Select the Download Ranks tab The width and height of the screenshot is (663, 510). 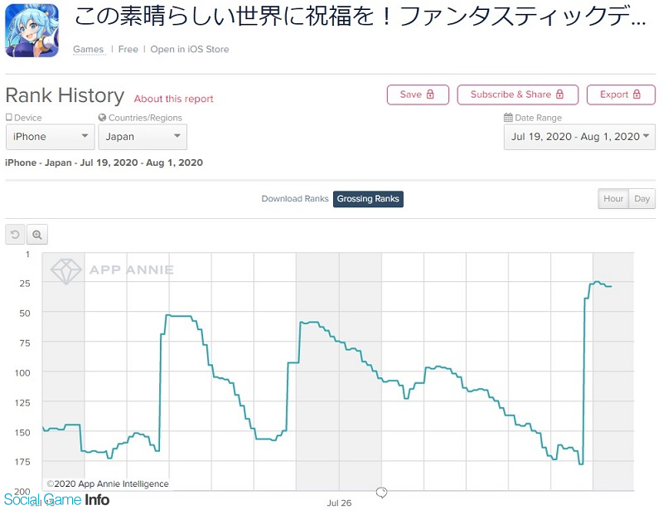(295, 199)
